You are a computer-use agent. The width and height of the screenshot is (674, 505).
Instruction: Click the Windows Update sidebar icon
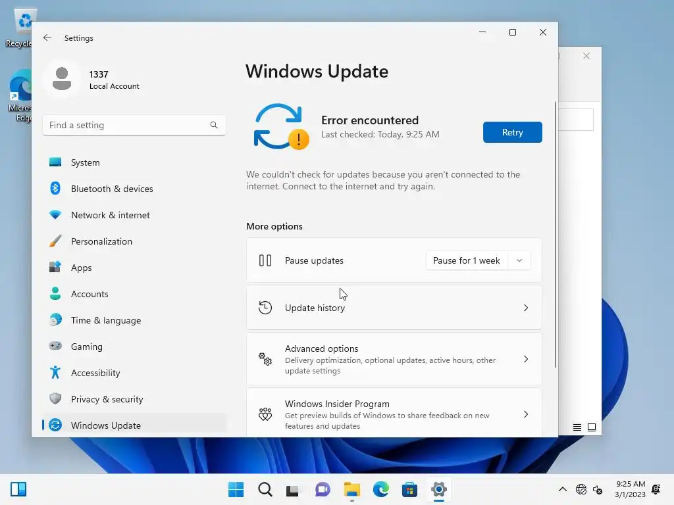[x=55, y=425]
